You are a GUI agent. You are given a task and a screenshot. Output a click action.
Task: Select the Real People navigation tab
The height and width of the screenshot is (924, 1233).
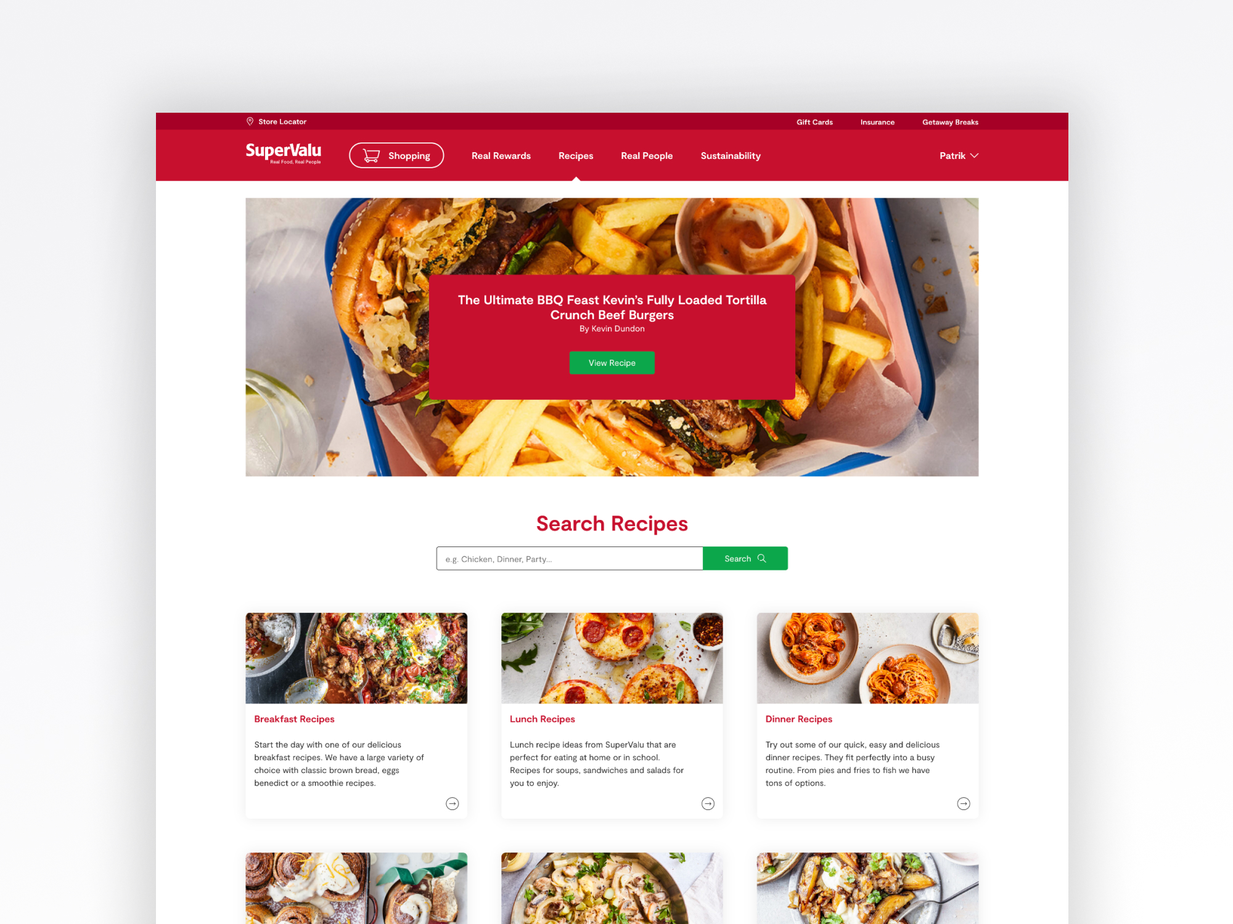coord(645,155)
